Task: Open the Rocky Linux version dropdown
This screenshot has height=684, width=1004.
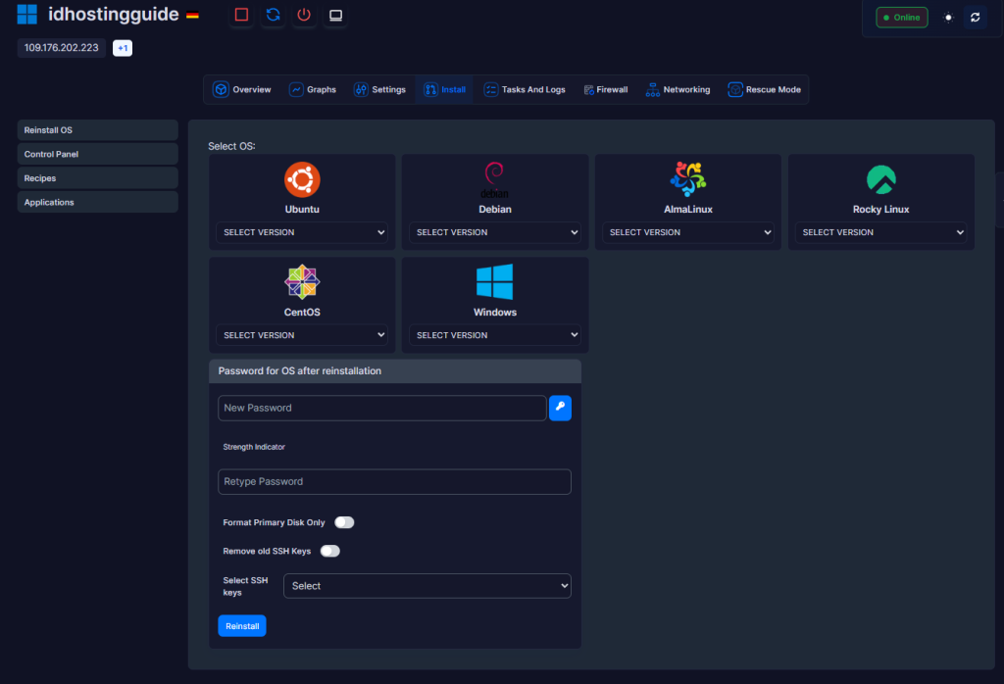Action: 881,232
